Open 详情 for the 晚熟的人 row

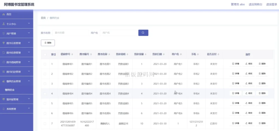[x=235, y=123]
